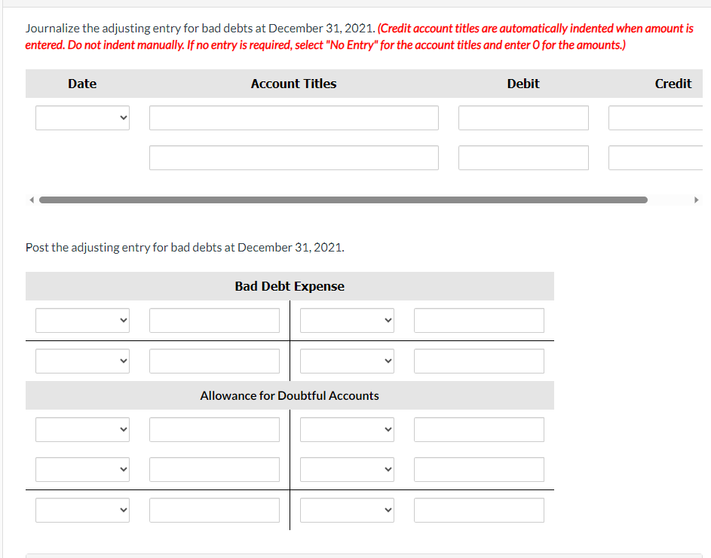Expand the first right-side dropdown in Bad Debt Expense
Viewport: 711px width, 558px height.
347,320
